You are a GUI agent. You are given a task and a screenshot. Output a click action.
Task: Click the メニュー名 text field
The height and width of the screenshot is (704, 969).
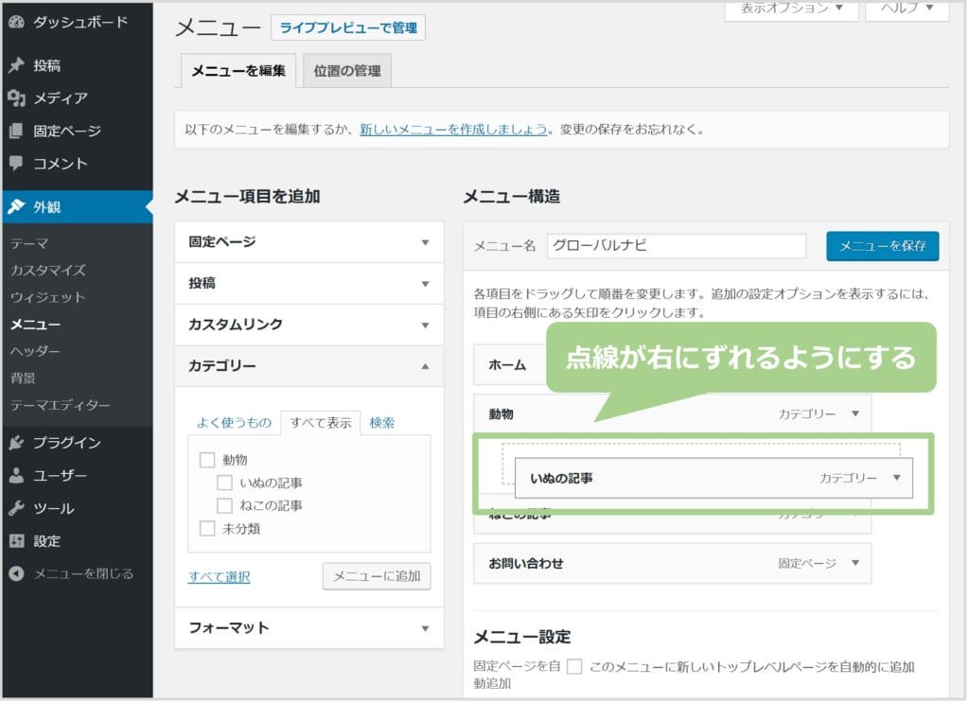pos(676,246)
